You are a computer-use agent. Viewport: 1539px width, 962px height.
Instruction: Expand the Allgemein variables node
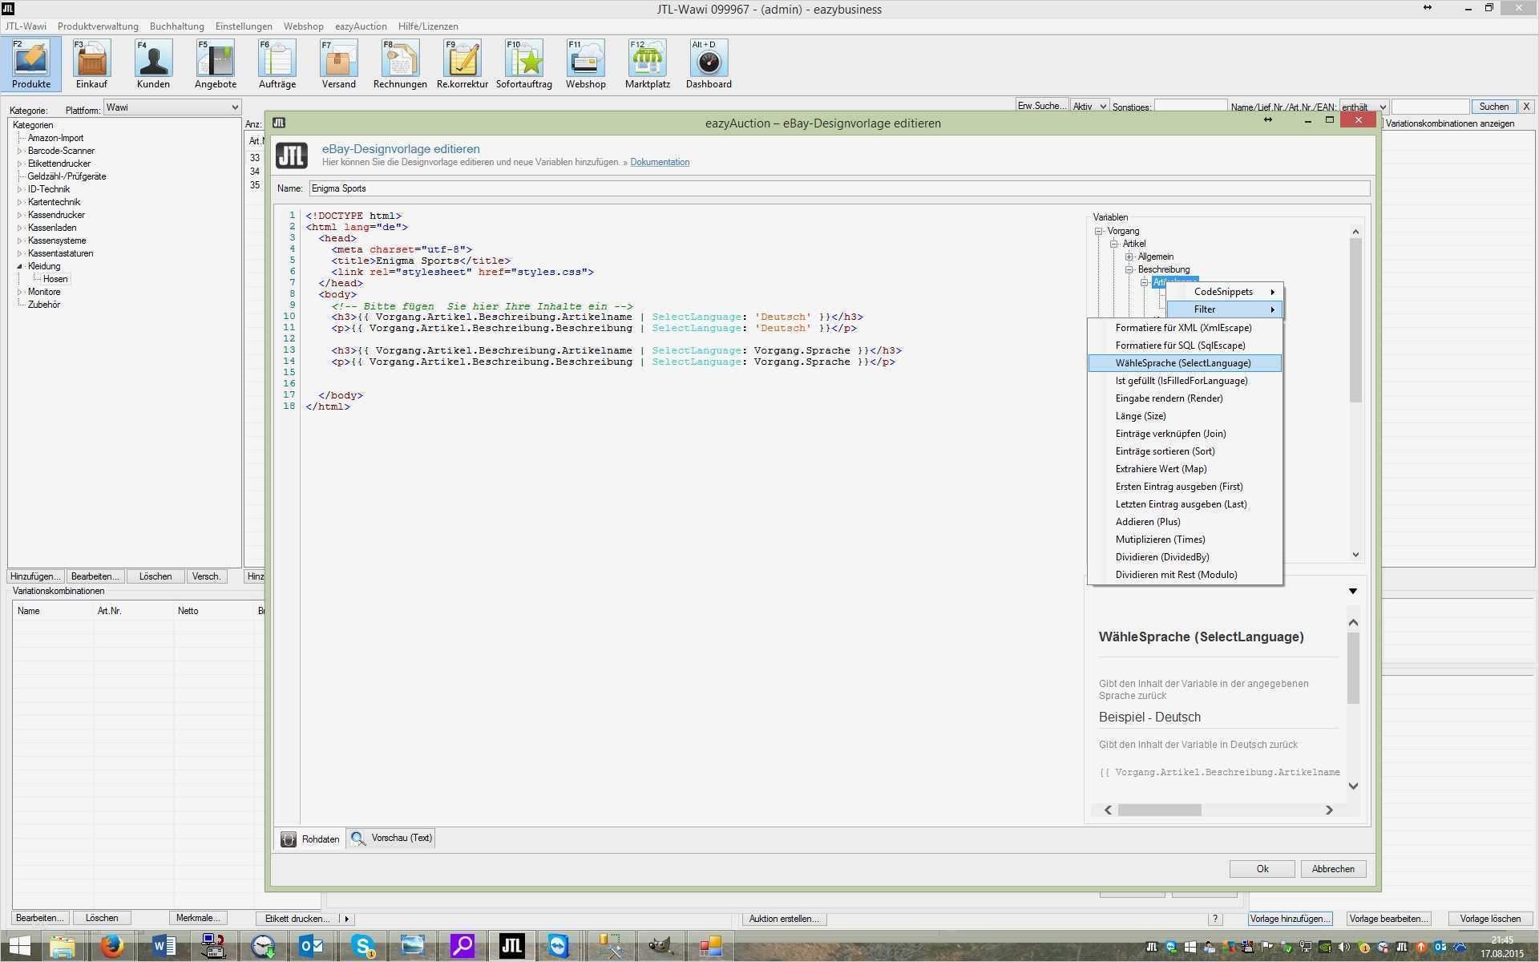click(1129, 257)
